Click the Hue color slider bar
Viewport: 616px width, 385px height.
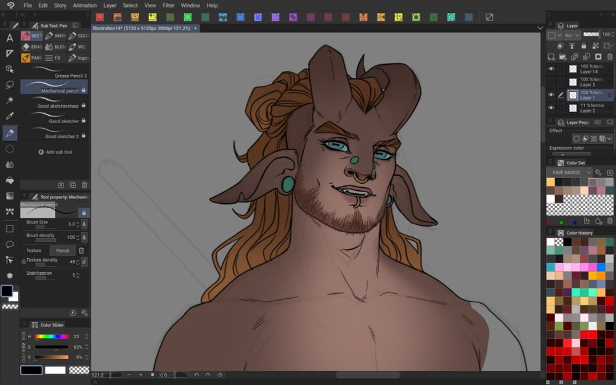pyautogui.click(x=52, y=337)
